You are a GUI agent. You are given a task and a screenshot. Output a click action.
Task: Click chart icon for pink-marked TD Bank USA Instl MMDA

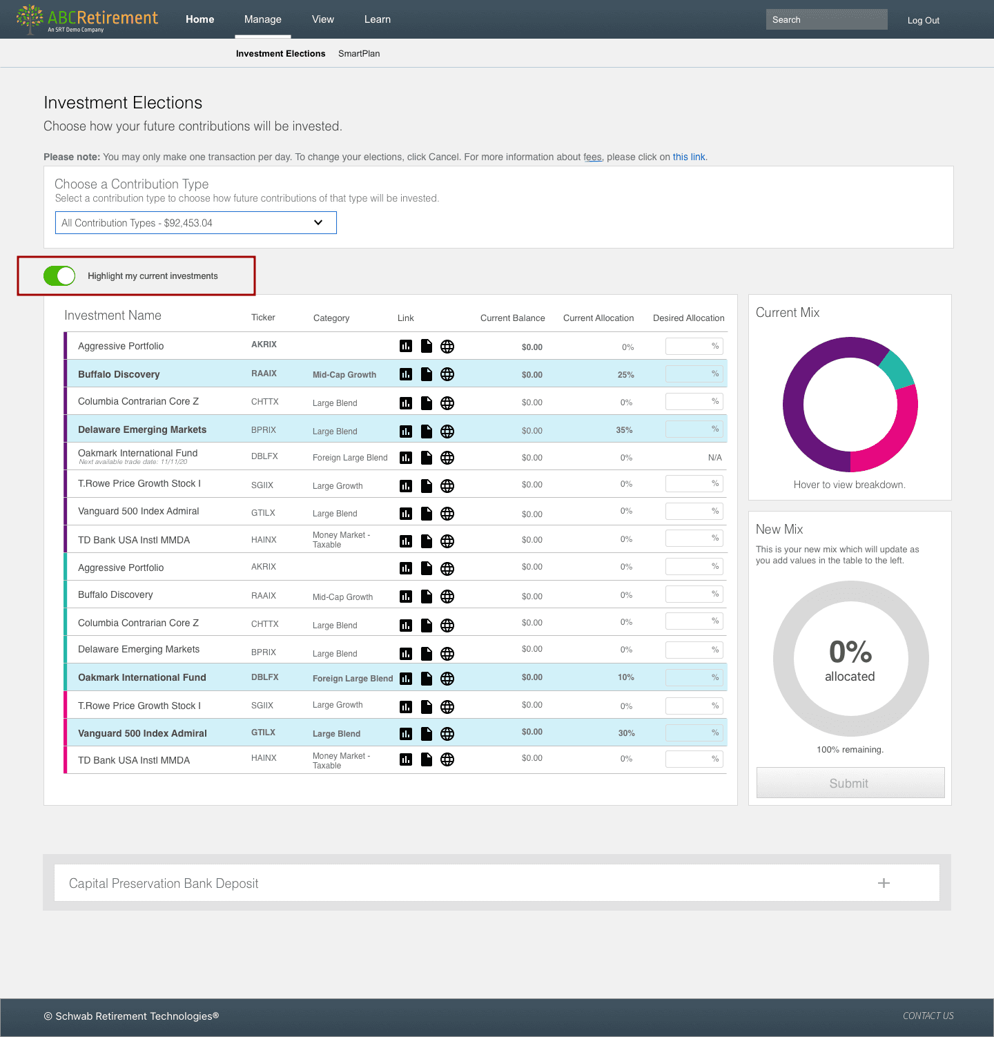[406, 759]
